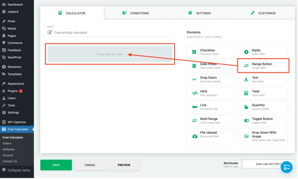
Task: Click the Quantity hand icon
Action: click(x=247, y=107)
